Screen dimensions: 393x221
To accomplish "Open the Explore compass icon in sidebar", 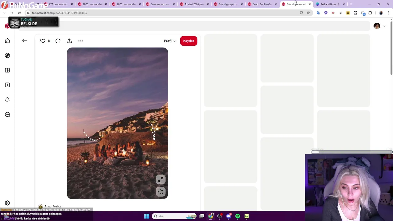I will tap(7, 56).
